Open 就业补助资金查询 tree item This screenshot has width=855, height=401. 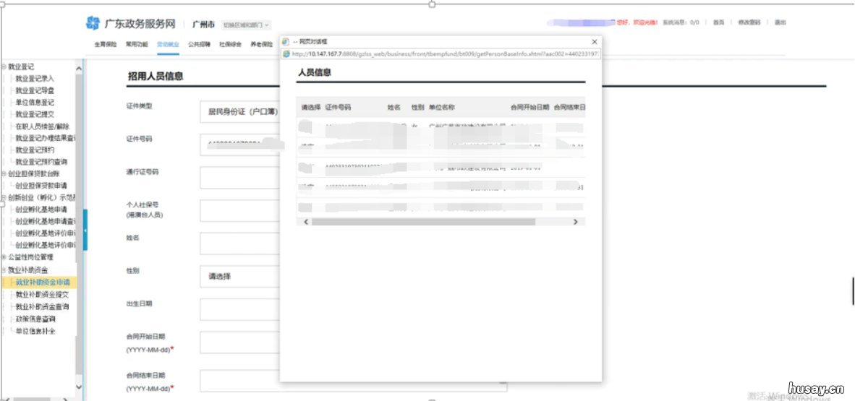coord(42,307)
